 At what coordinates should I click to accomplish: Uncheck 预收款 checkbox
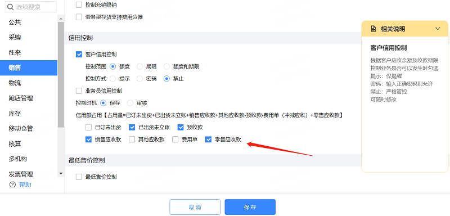tap(181, 127)
